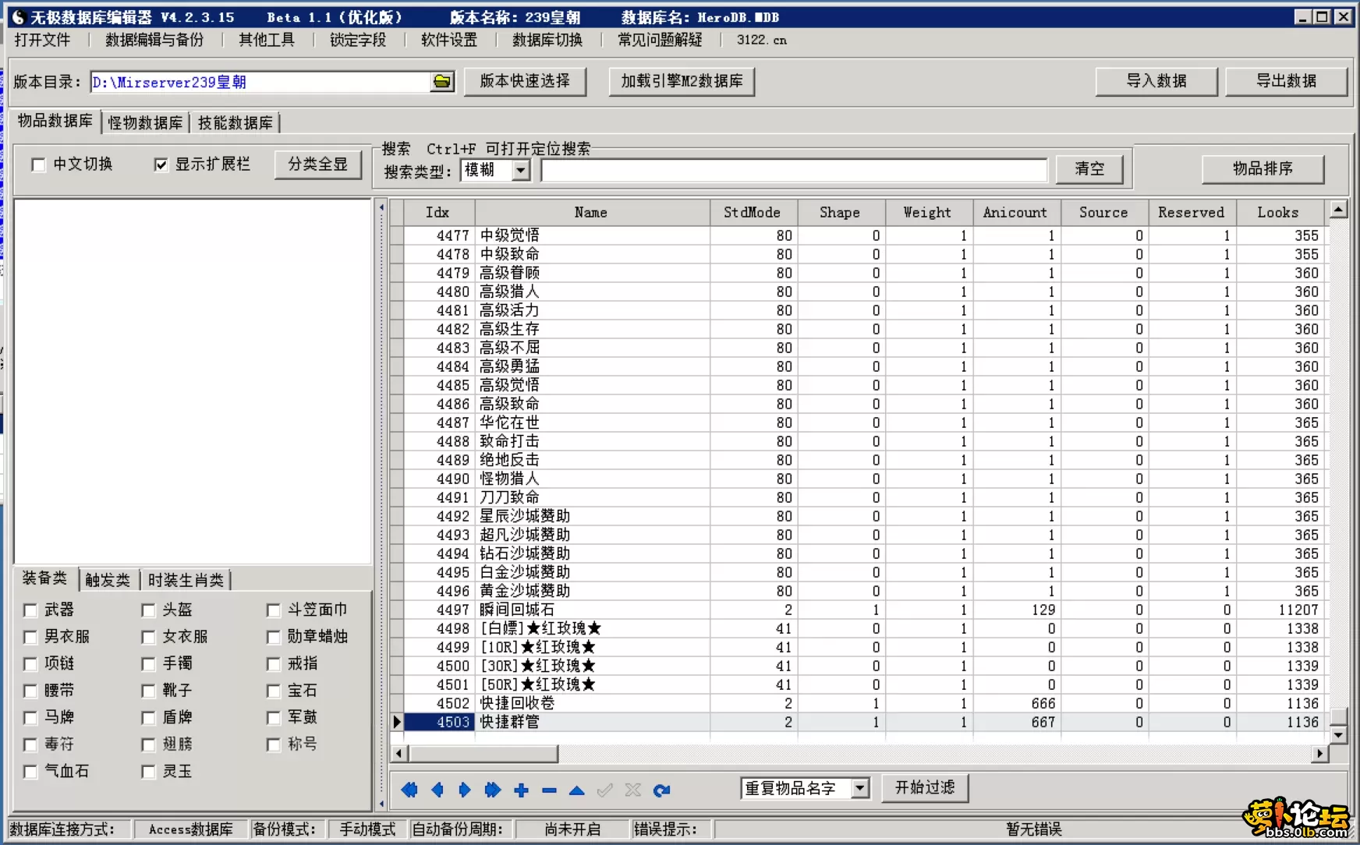Select the 快捷回收卷 name cell
1360x845 pixels.
click(592, 704)
